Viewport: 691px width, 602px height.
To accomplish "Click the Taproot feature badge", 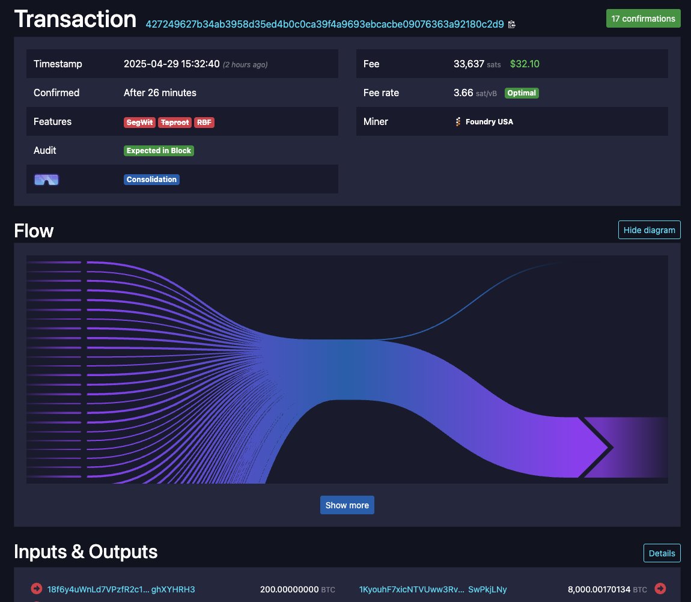I will coord(174,122).
